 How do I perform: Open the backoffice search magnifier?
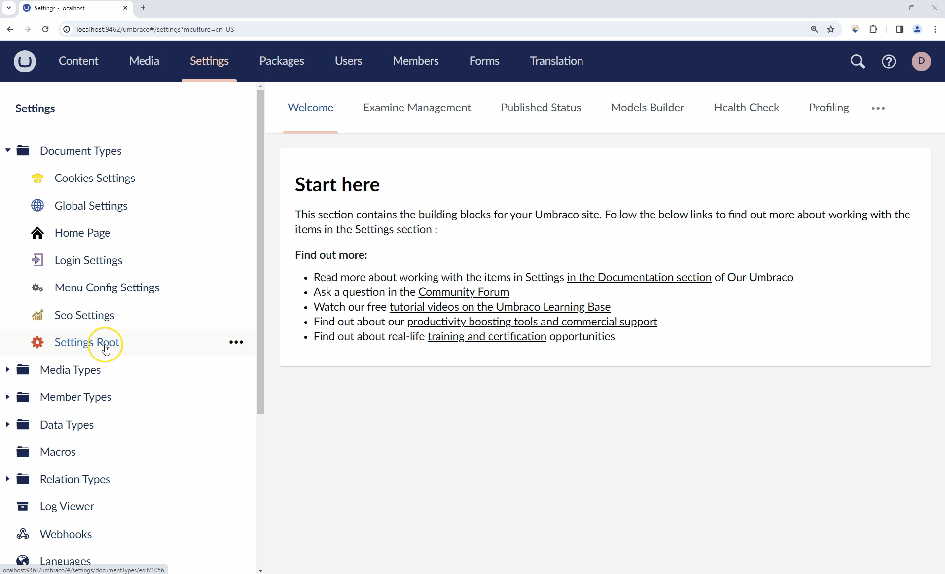pyautogui.click(x=858, y=61)
